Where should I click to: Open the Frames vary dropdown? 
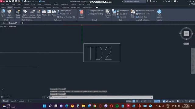[70, 14]
